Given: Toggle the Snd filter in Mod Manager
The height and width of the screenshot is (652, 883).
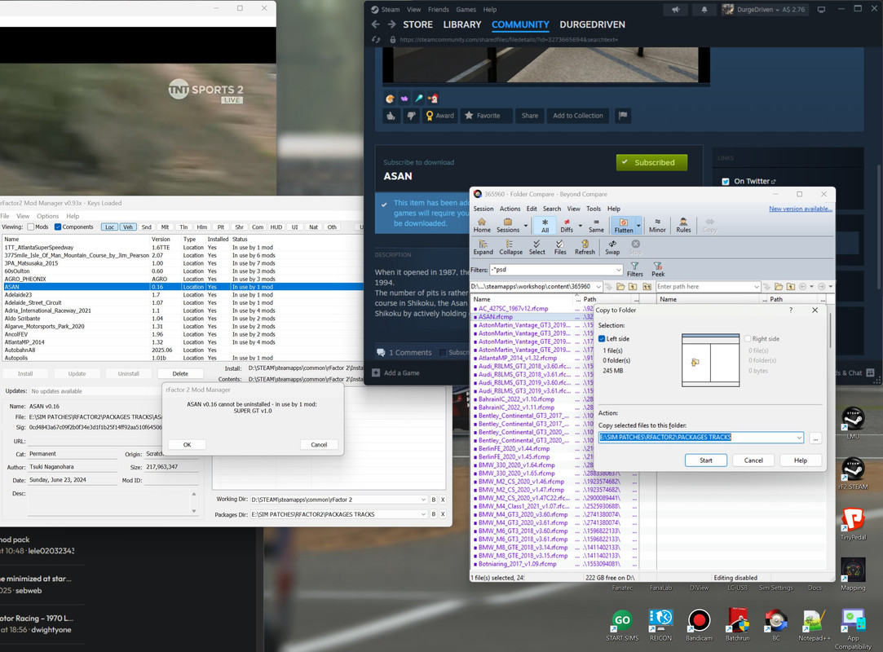Looking at the screenshot, I should [x=147, y=227].
